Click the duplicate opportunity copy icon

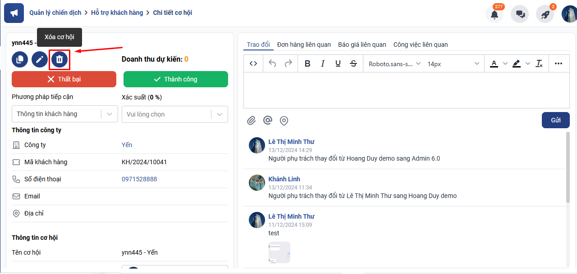click(x=20, y=59)
